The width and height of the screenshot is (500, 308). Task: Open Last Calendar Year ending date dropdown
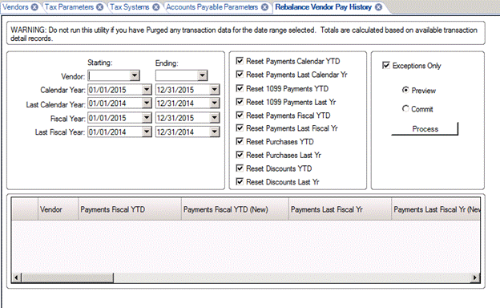[215, 103]
